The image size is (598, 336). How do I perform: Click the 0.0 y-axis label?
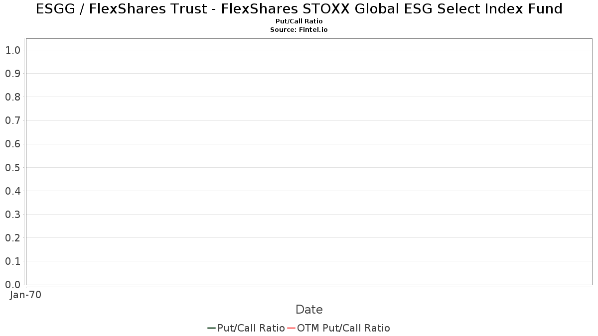tap(12, 285)
